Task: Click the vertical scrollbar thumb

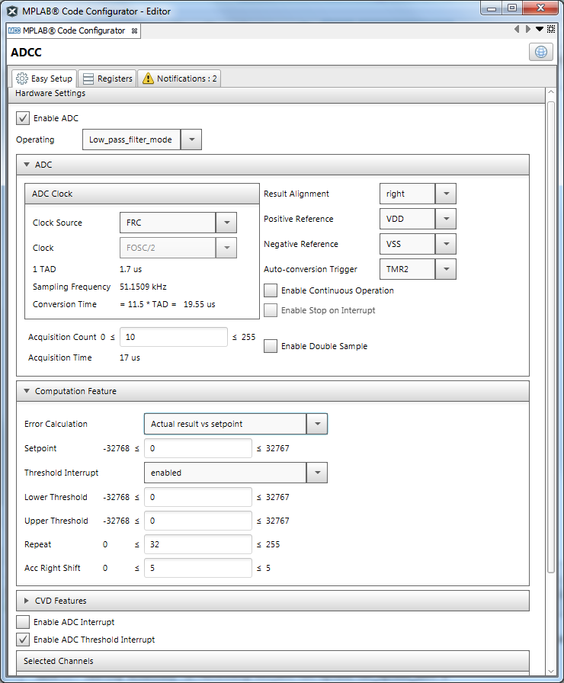Action: 551,337
